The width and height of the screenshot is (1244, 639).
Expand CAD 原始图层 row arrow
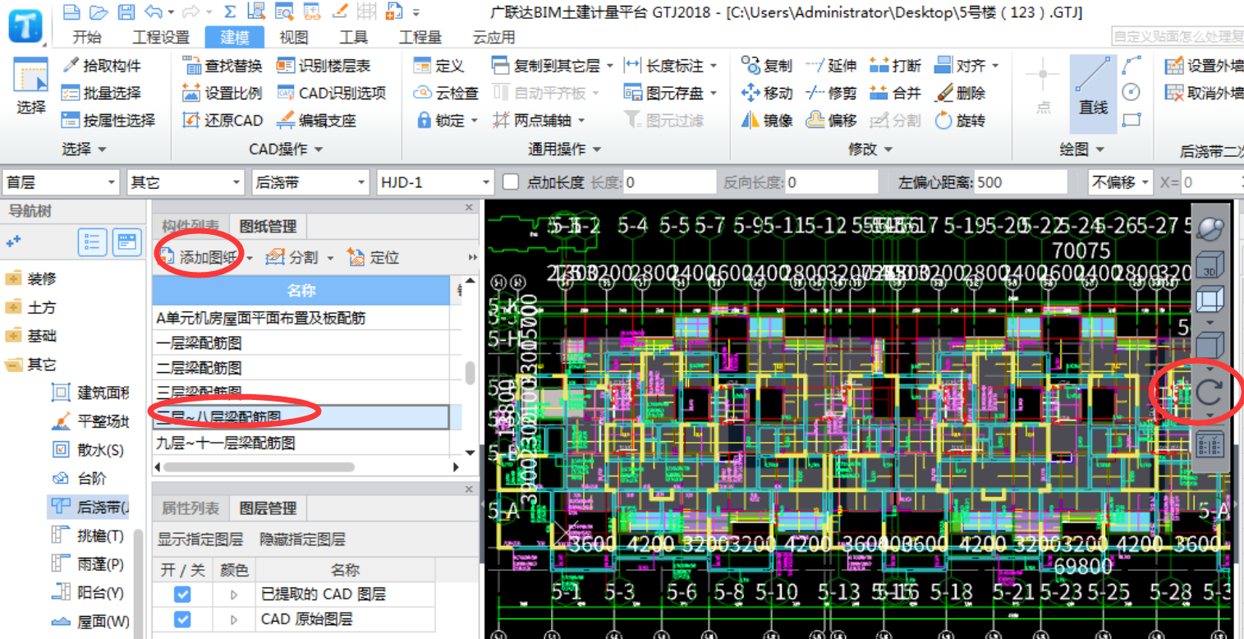tap(234, 619)
